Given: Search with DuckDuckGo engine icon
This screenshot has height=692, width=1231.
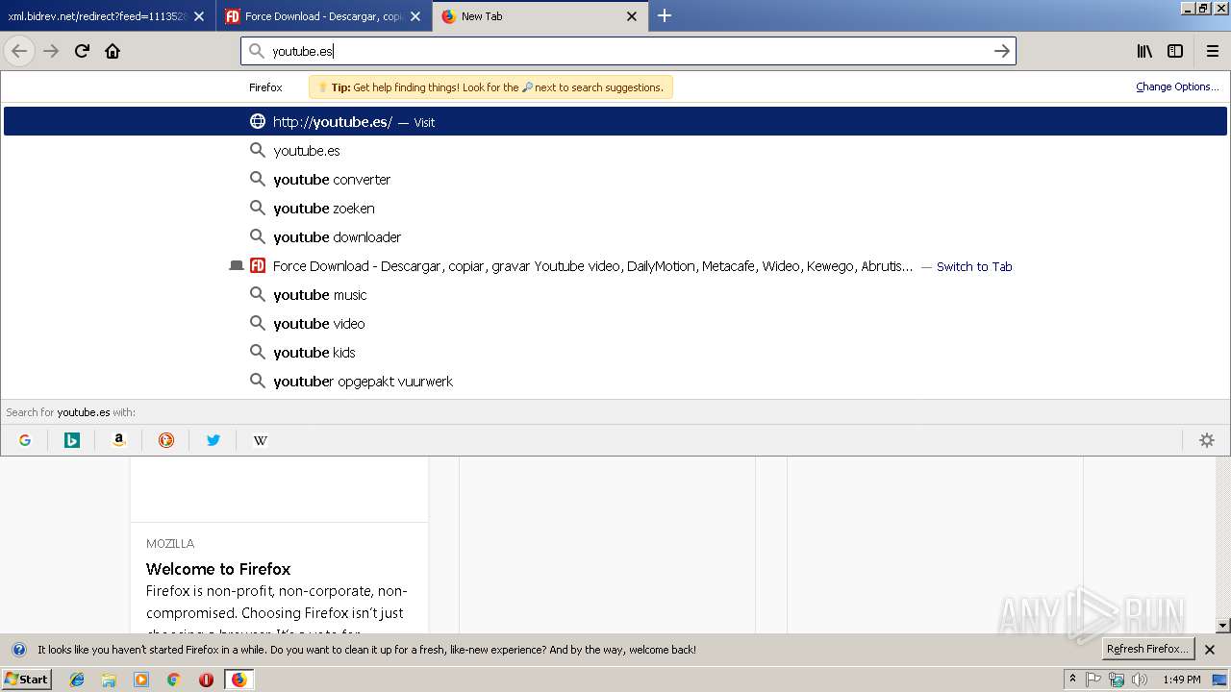Looking at the screenshot, I should click(166, 440).
